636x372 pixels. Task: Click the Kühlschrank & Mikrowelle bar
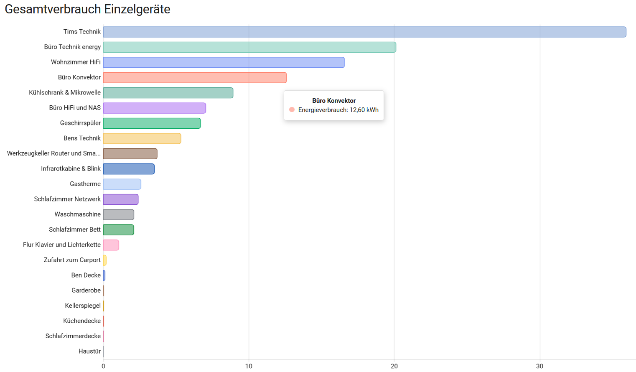coord(168,93)
